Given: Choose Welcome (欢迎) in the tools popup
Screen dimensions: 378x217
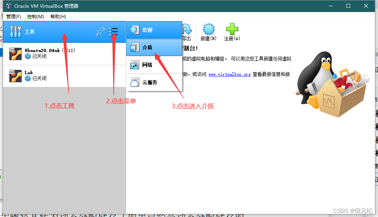Looking at the screenshot, I should coord(154,30).
